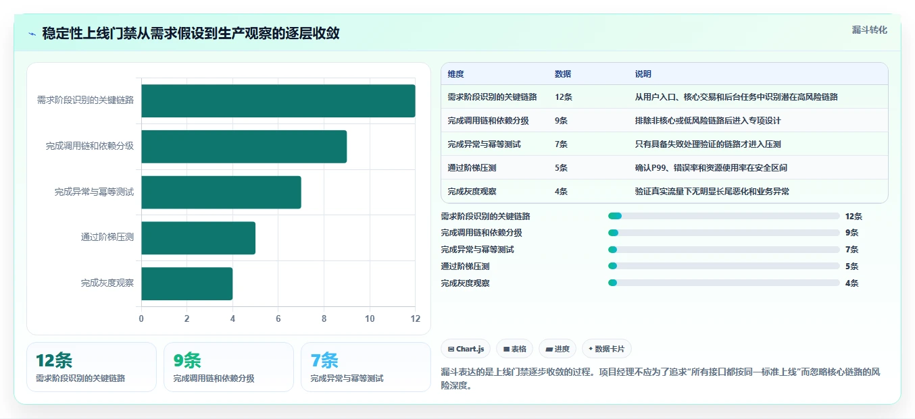Click the 9条 data card
Viewport: 915px width, 419px height.
point(228,367)
